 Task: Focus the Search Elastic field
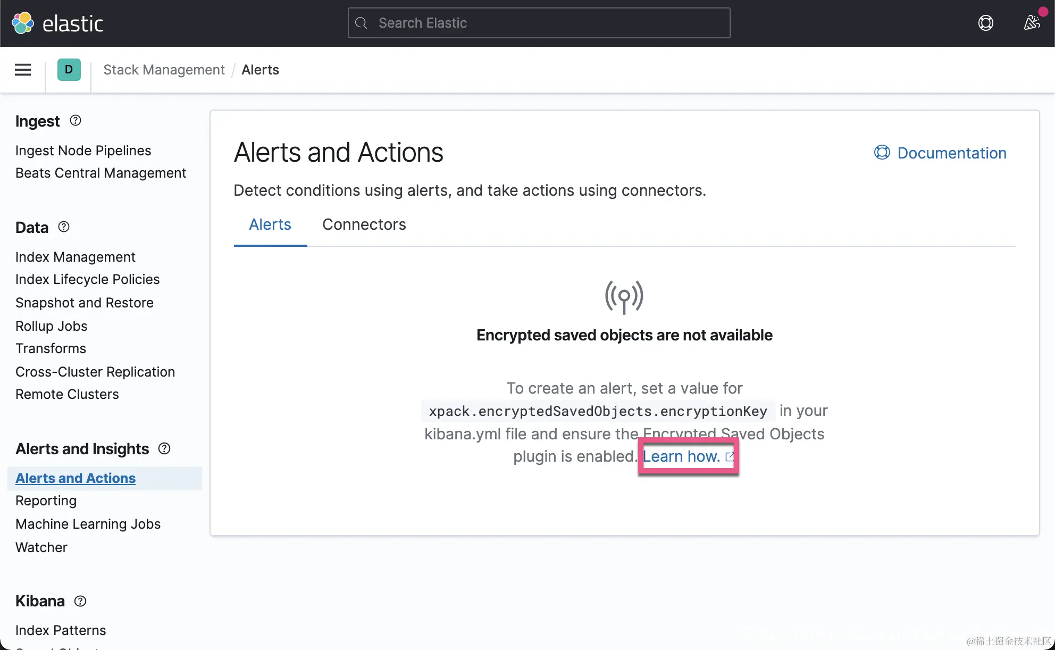[x=539, y=23]
